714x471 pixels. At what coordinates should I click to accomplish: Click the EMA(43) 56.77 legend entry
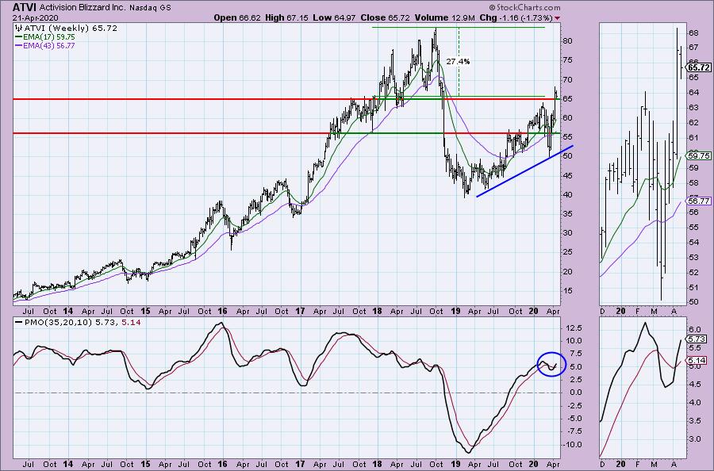point(49,45)
